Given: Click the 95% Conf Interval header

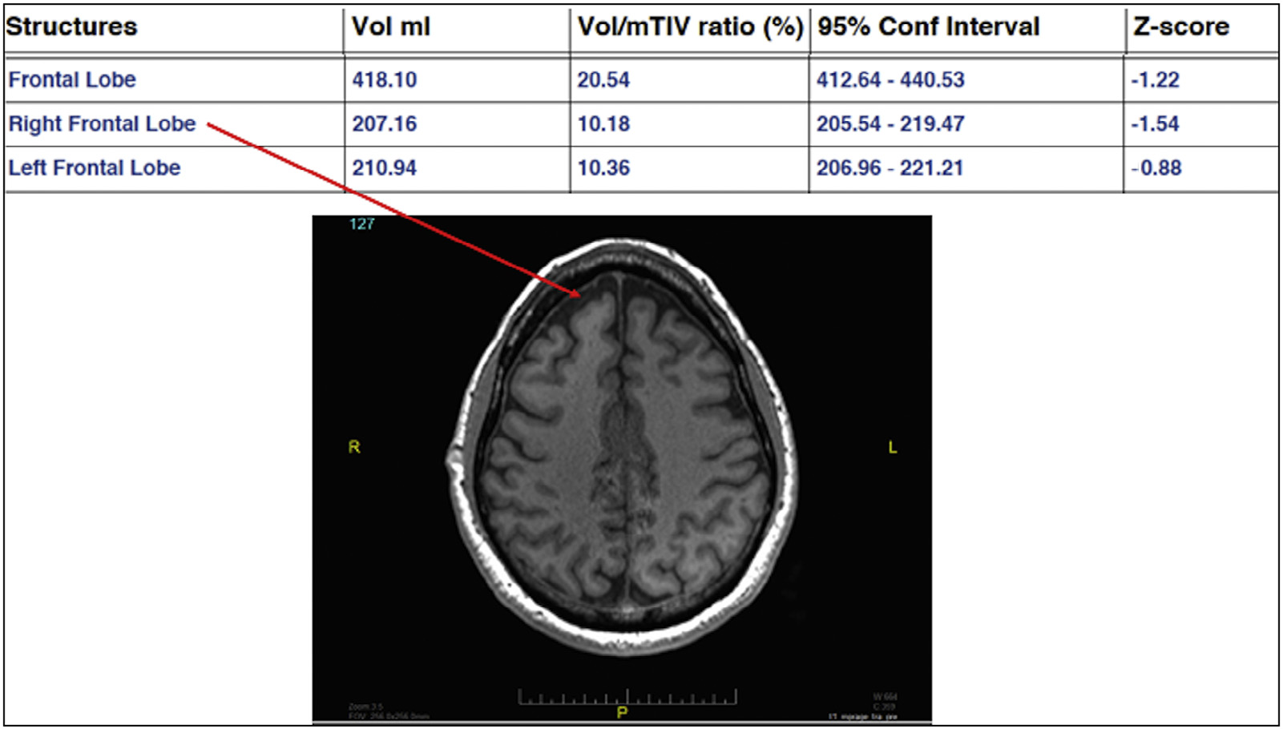Looking at the screenshot, I should (928, 26).
